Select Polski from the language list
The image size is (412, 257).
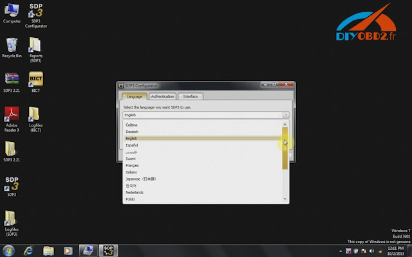click(x=203, y=199)
